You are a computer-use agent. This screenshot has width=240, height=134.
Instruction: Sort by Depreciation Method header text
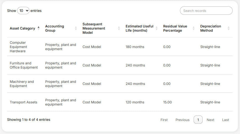point(210,28)
